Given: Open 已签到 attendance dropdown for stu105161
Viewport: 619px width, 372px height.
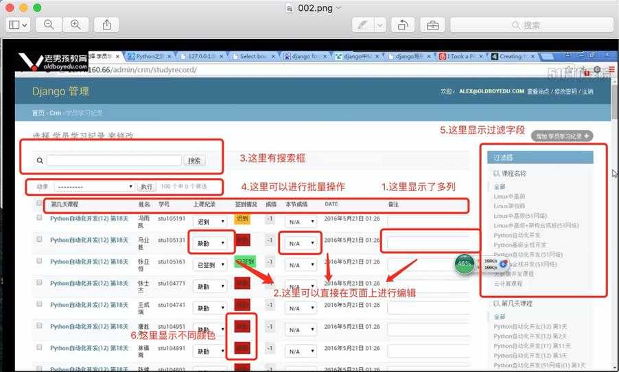Looking at the screenshot, I should [210, 265].
